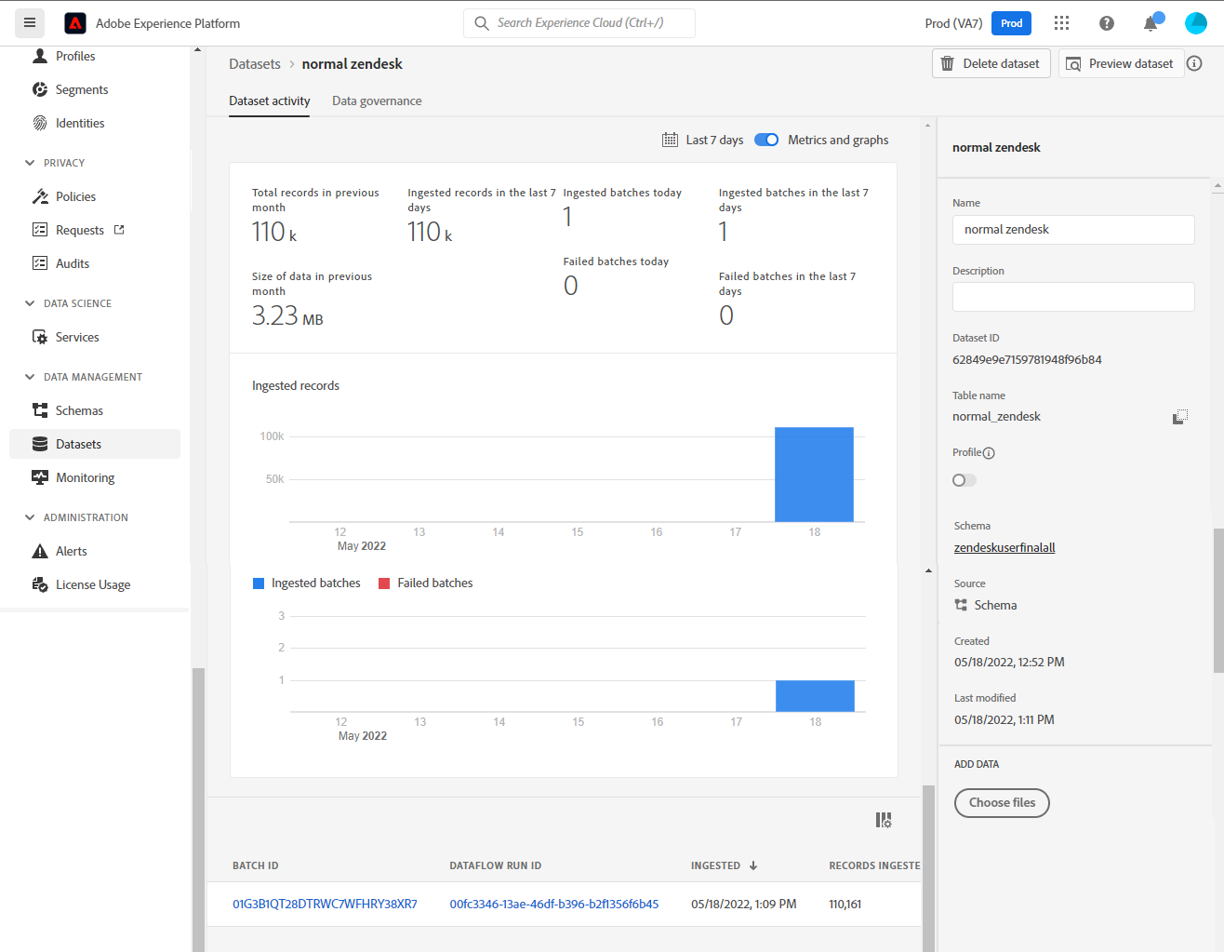
Task: Open the user profile avatar
Action: 1196,23
